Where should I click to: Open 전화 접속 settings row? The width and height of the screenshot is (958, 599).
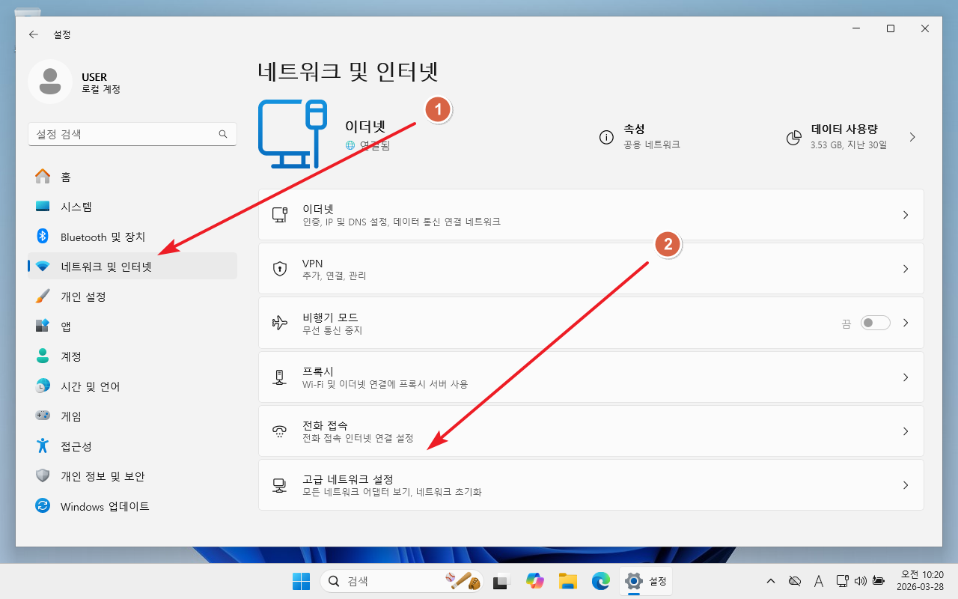pyautogui.click(x=591, y=431)
